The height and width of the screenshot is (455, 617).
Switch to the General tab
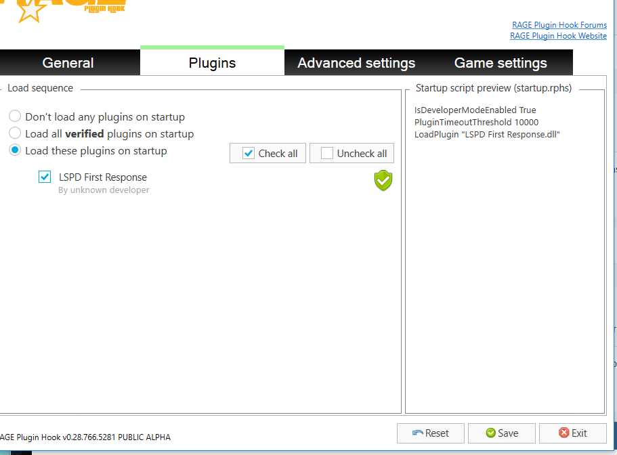coord(68,62)
